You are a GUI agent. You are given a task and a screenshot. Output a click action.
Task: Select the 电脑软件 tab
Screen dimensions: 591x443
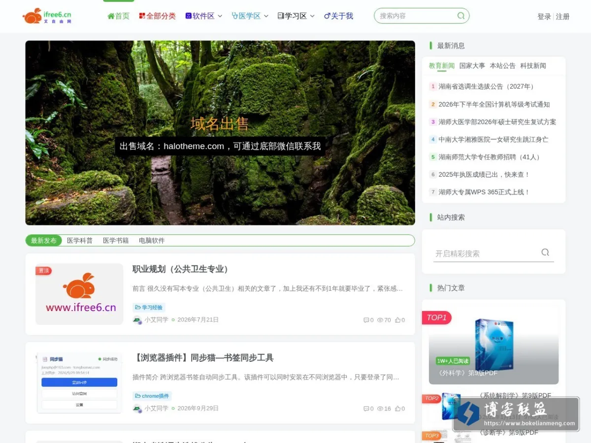coord(152,241)
